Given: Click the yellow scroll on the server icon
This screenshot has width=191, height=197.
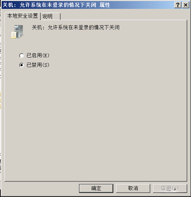Looking at the screenshot, I should (x=14, y=35).
